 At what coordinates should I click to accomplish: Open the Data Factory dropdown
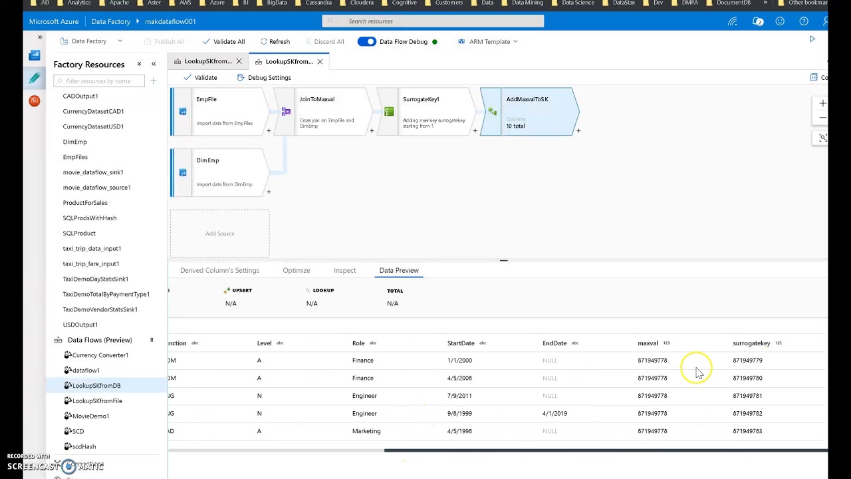(91, 41)
